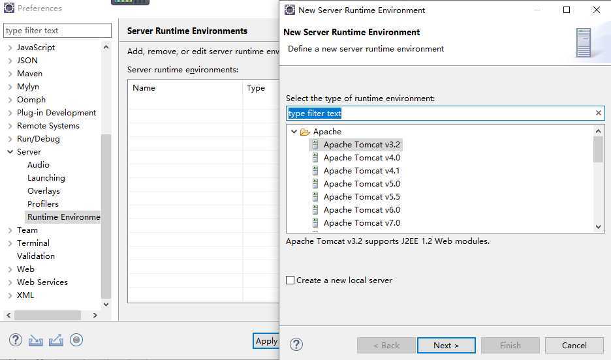Image resolution: width=611 pixels, height=360 pixels.
Task: Expand the Oomph preferences node
Action: tap(10, 100)
